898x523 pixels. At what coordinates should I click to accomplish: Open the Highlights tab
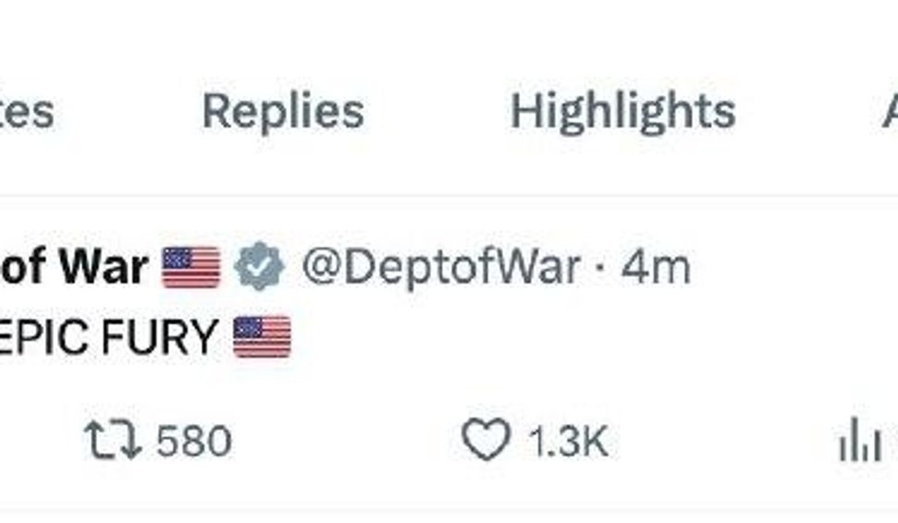pyautogui.click(x=622, y=112)
